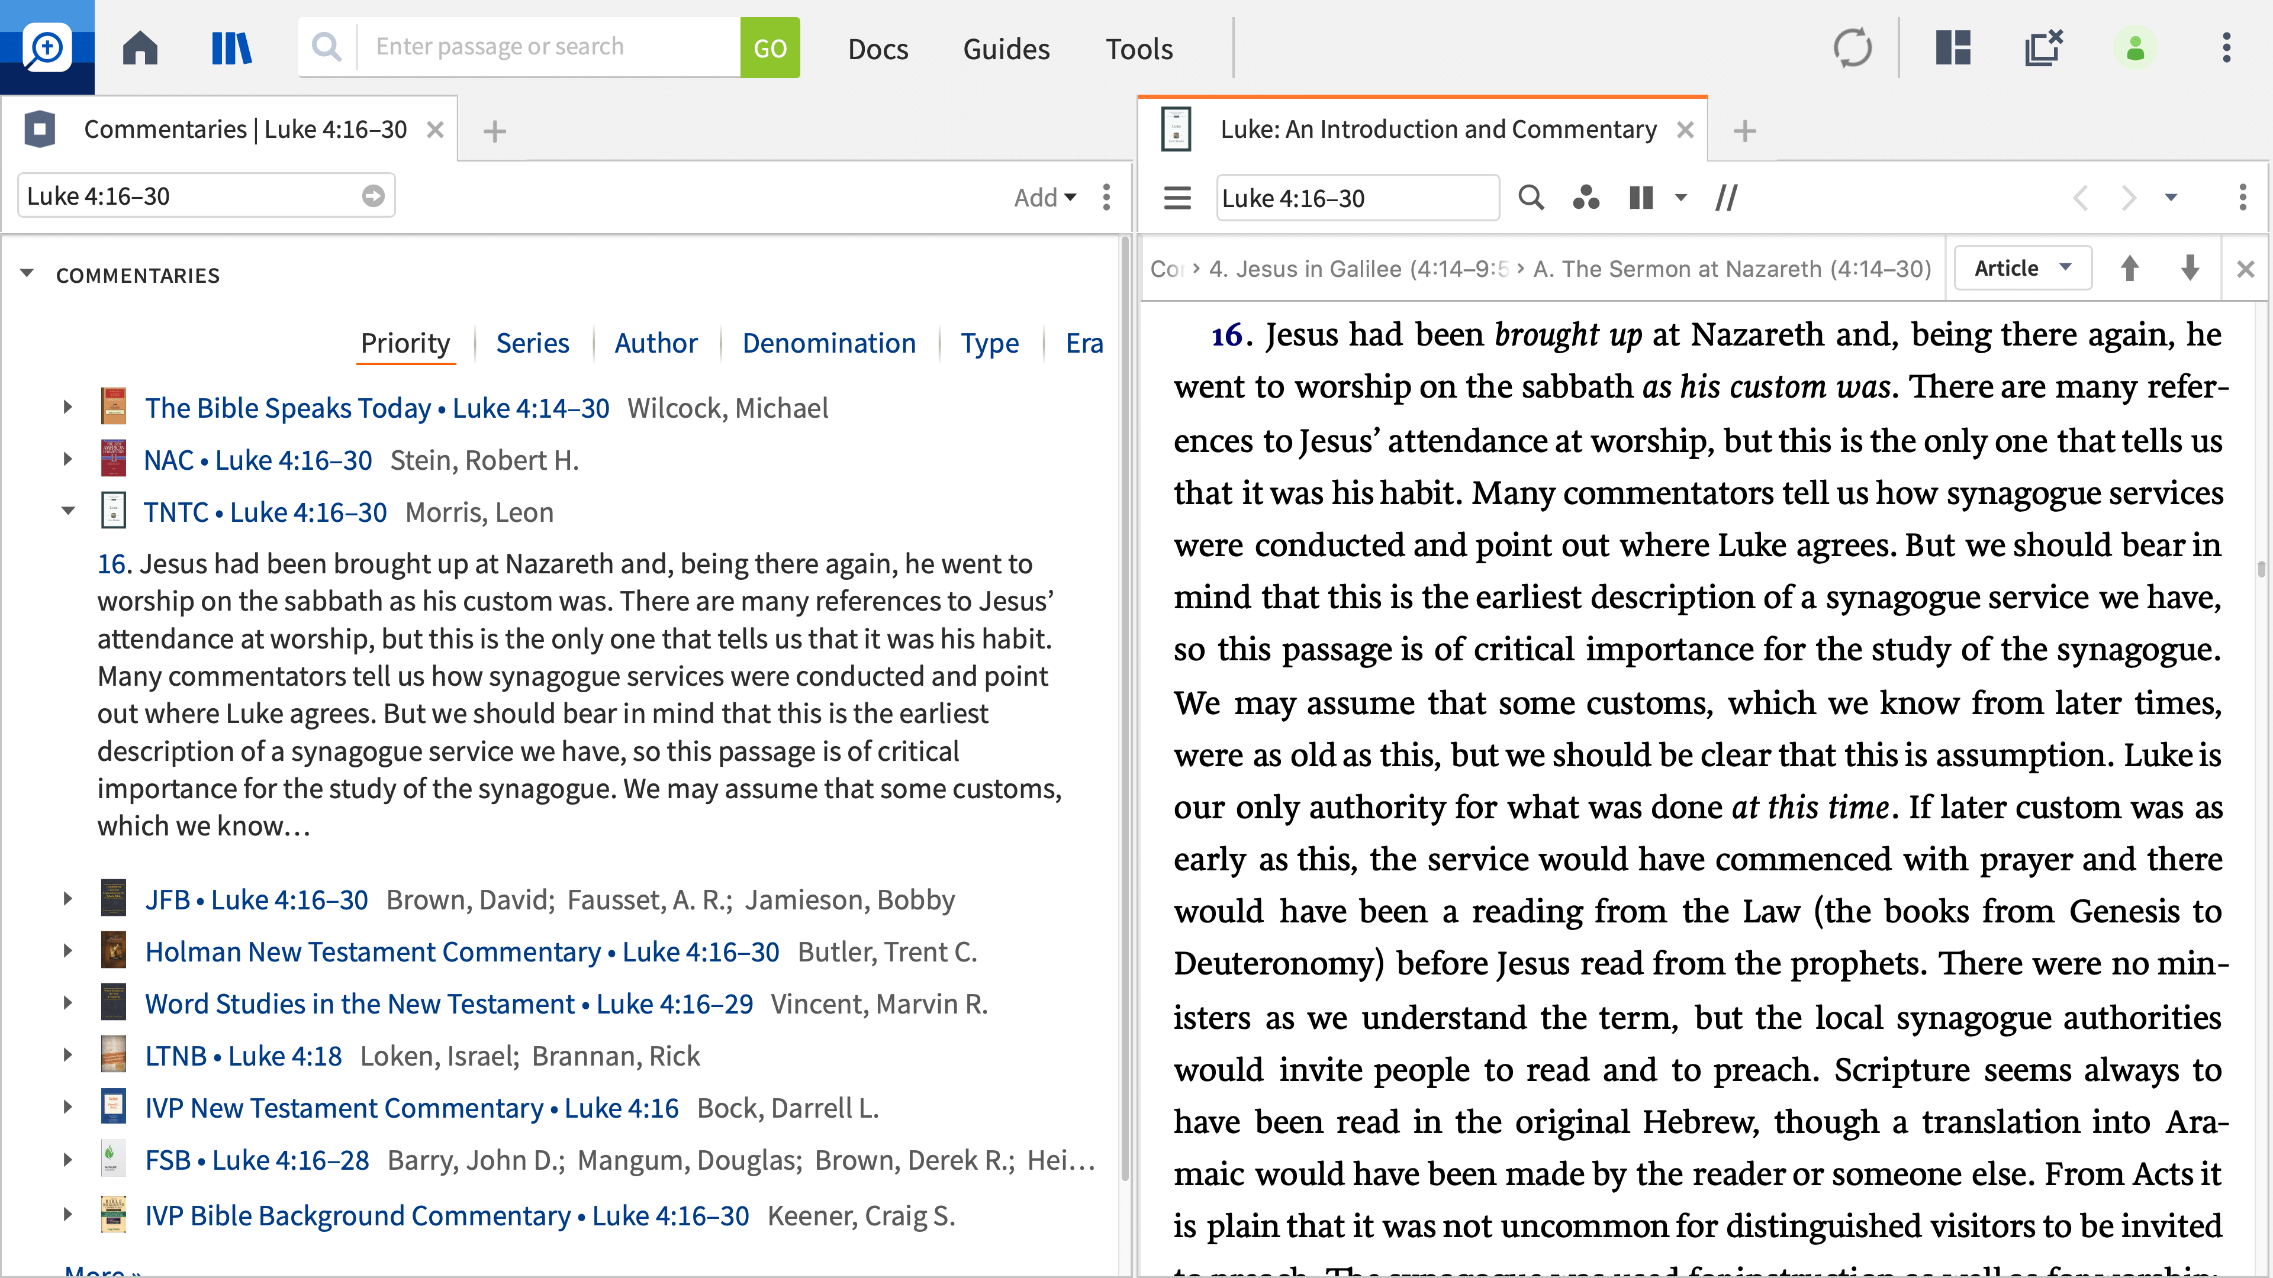Image resolution: width=2273 pixels, height=1278 pixels.
Task: Open the Word Studies • Luke 4:16–29 link
Action: pyautogui.click(x=449, y=1003)
